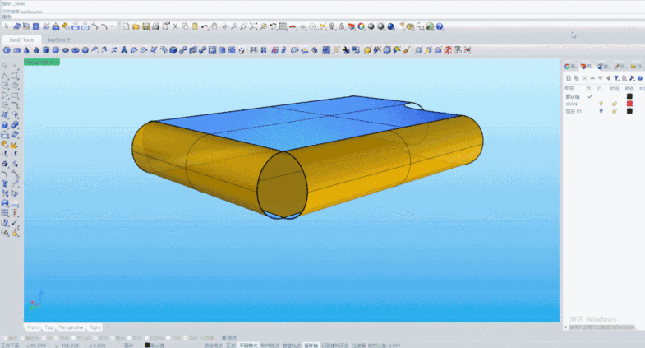645x348 pixels.
Task: Click the New file icon in toolbar
Action: 126,26
